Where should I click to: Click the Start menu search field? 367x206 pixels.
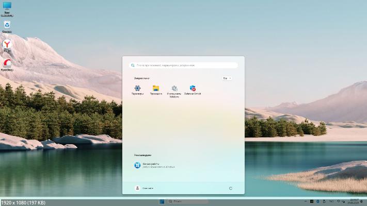(x=183, y=65)
